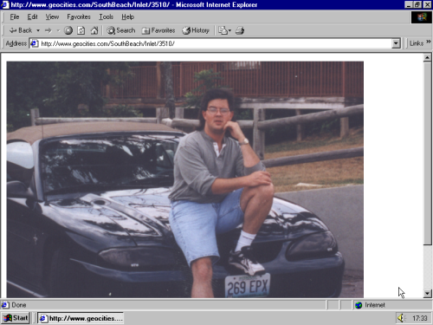
Task: Close the Internet Explorer window
Action: click(427, 4)
